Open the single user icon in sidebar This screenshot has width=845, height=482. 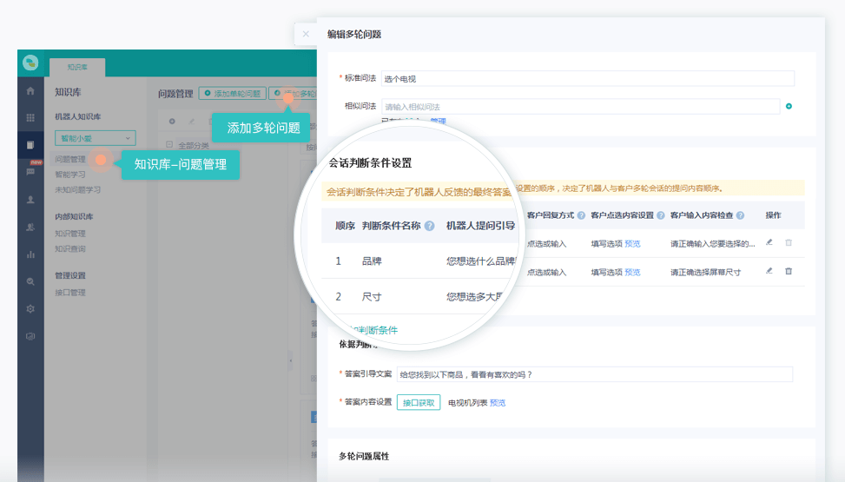pyautogui.click(x=30, y=200)
